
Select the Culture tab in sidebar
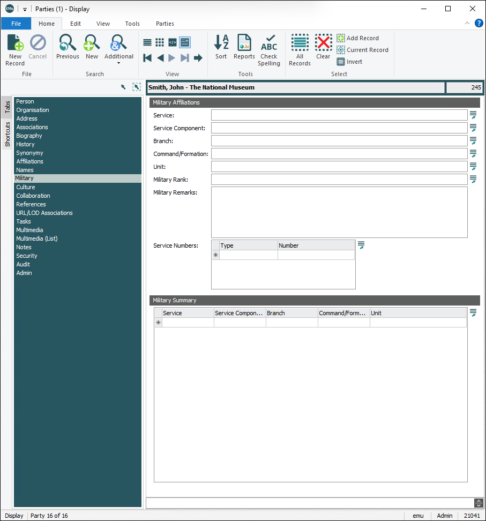tap(26, 187)
